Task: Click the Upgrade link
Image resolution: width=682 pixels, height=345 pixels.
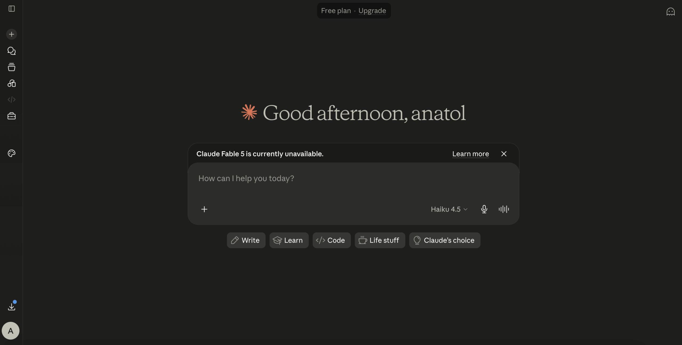Action: pos(372,11)
